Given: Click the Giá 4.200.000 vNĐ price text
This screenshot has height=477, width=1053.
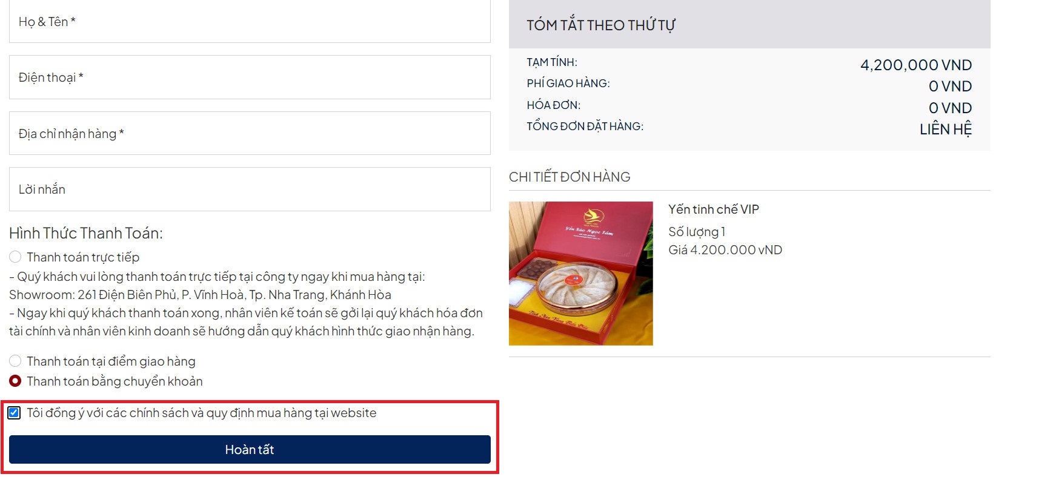Looking at the screenshot, I should tap(725, 250).
